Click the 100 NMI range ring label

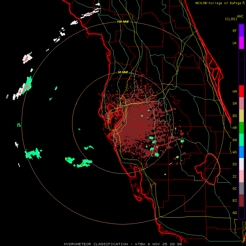[123, 22]
